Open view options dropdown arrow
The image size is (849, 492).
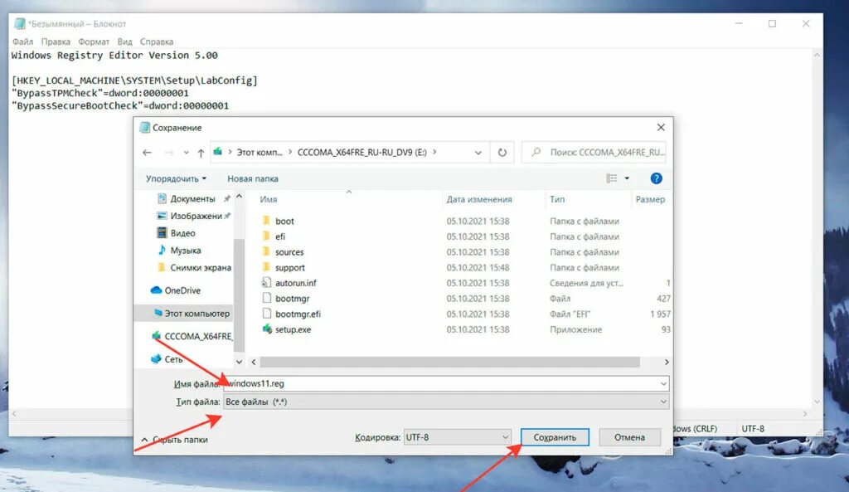tap(627, 178)
